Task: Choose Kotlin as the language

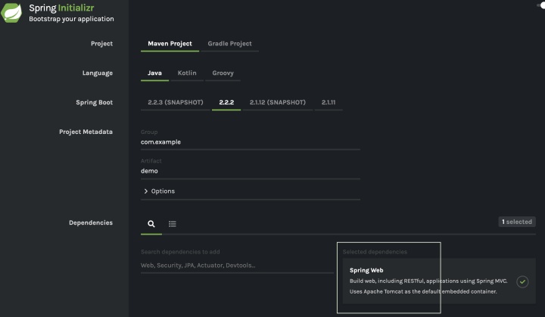Action: point(187,73)
